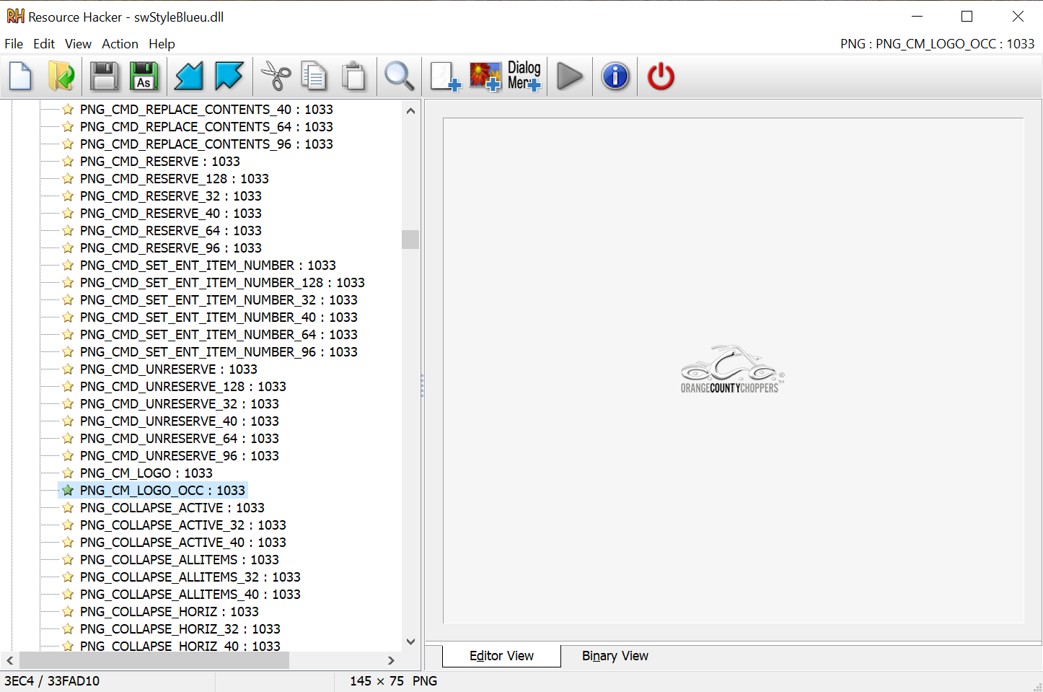Click the red power Exit icon
The image size is (1043, 692).
click(661, 76)
